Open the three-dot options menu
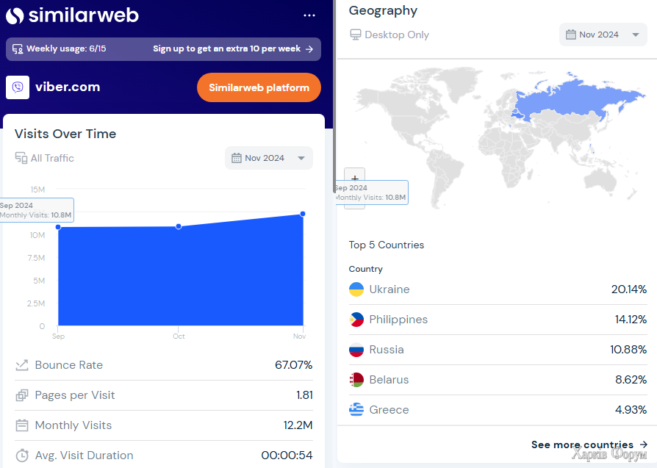The image size is (657, 468). (x=309, y=15)
